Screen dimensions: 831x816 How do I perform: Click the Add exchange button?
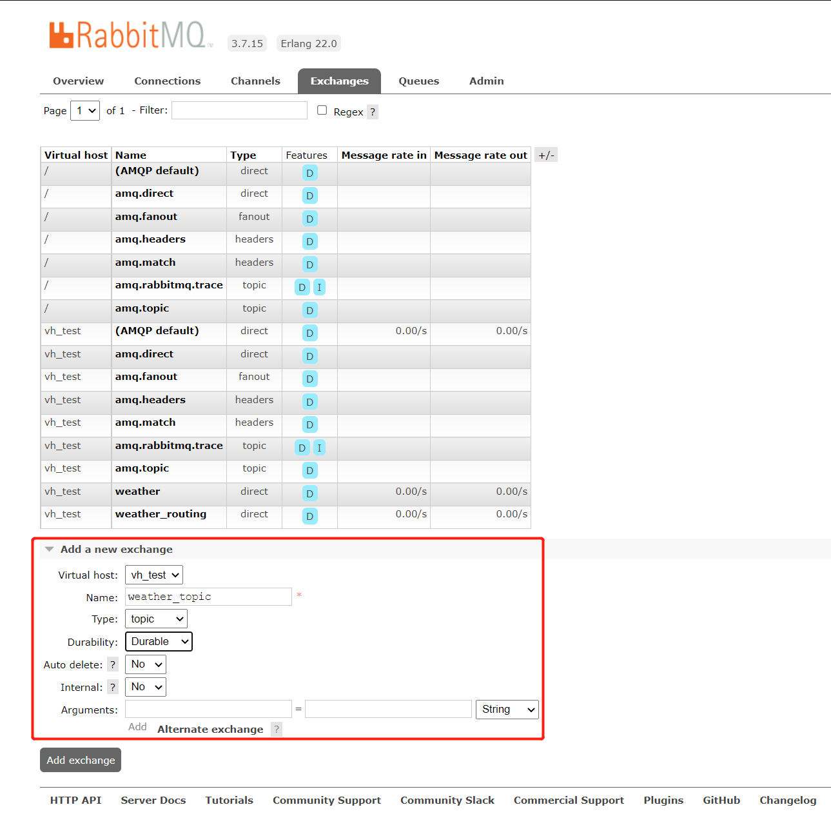[x=81, y=760]
